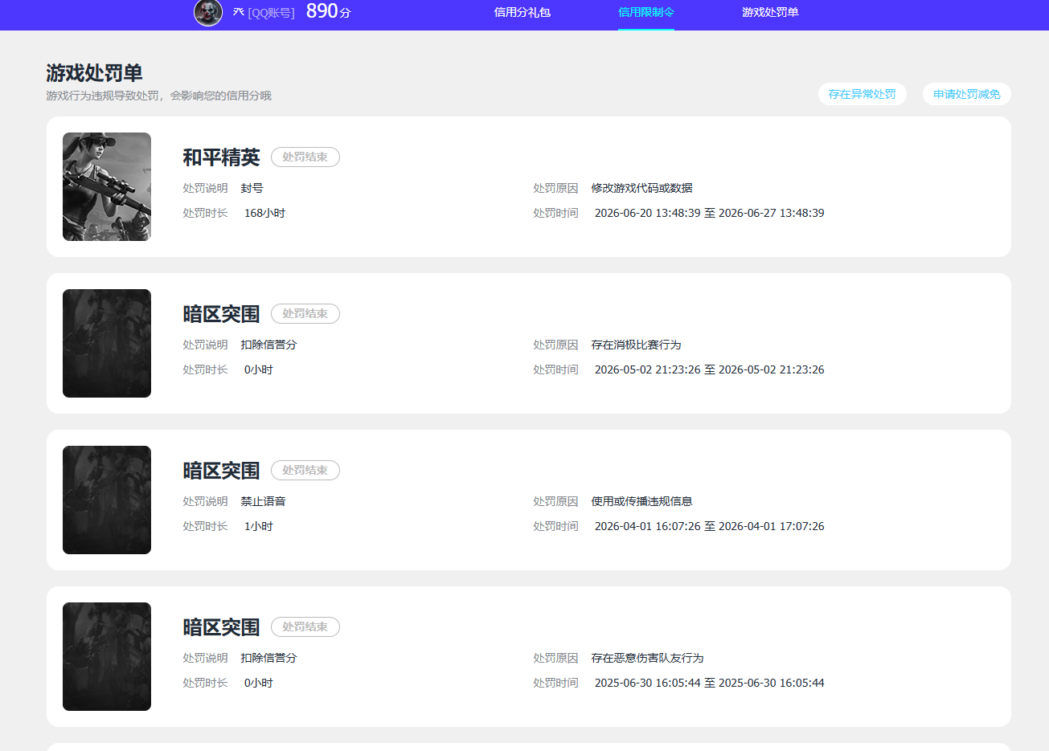Click the 使用或传播违规信息 reason text
Viewport: 1049px width, 751px height.
click(x=641, y=501)
